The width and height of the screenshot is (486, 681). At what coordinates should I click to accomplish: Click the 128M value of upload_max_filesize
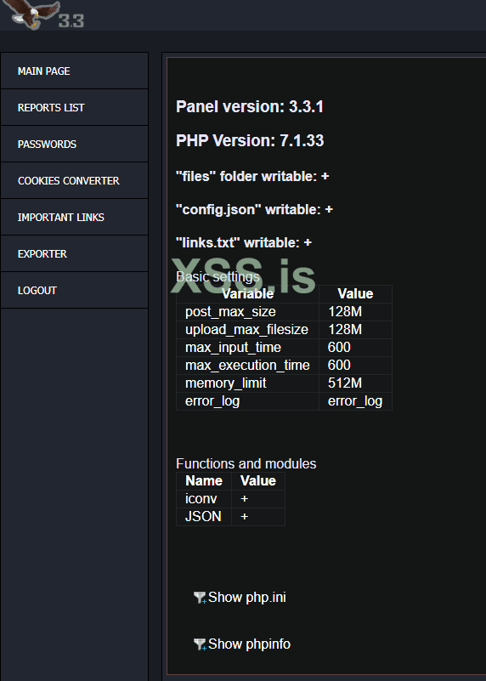click(355, 330)
